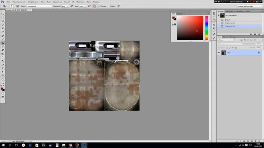This screenshot has width=264, height=148.
Task: Select the Path Selection tool
Action: point(3,72)
